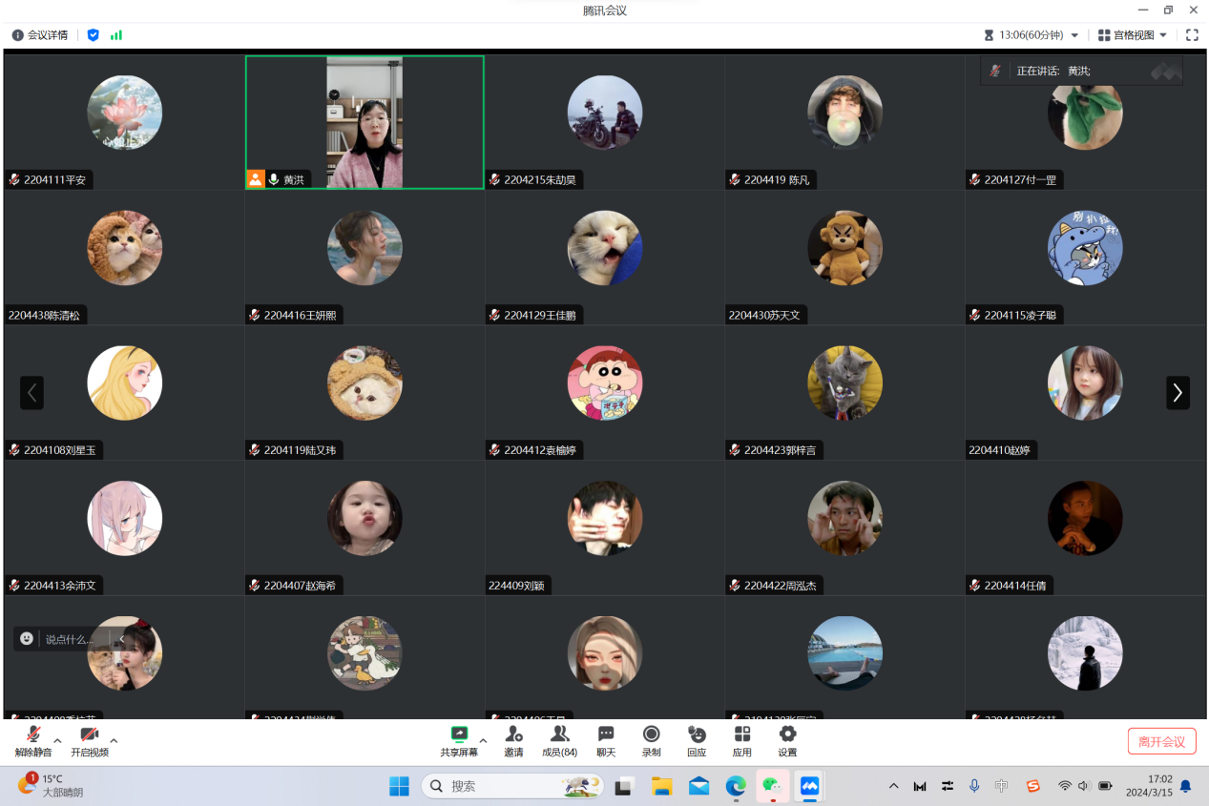Expand video options arrow beside 开启视频
1209x806 pixels.
pos(114,740)
